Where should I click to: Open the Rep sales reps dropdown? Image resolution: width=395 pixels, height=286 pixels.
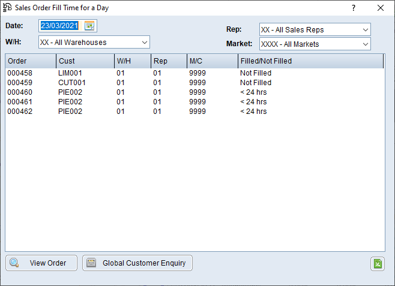365,29
